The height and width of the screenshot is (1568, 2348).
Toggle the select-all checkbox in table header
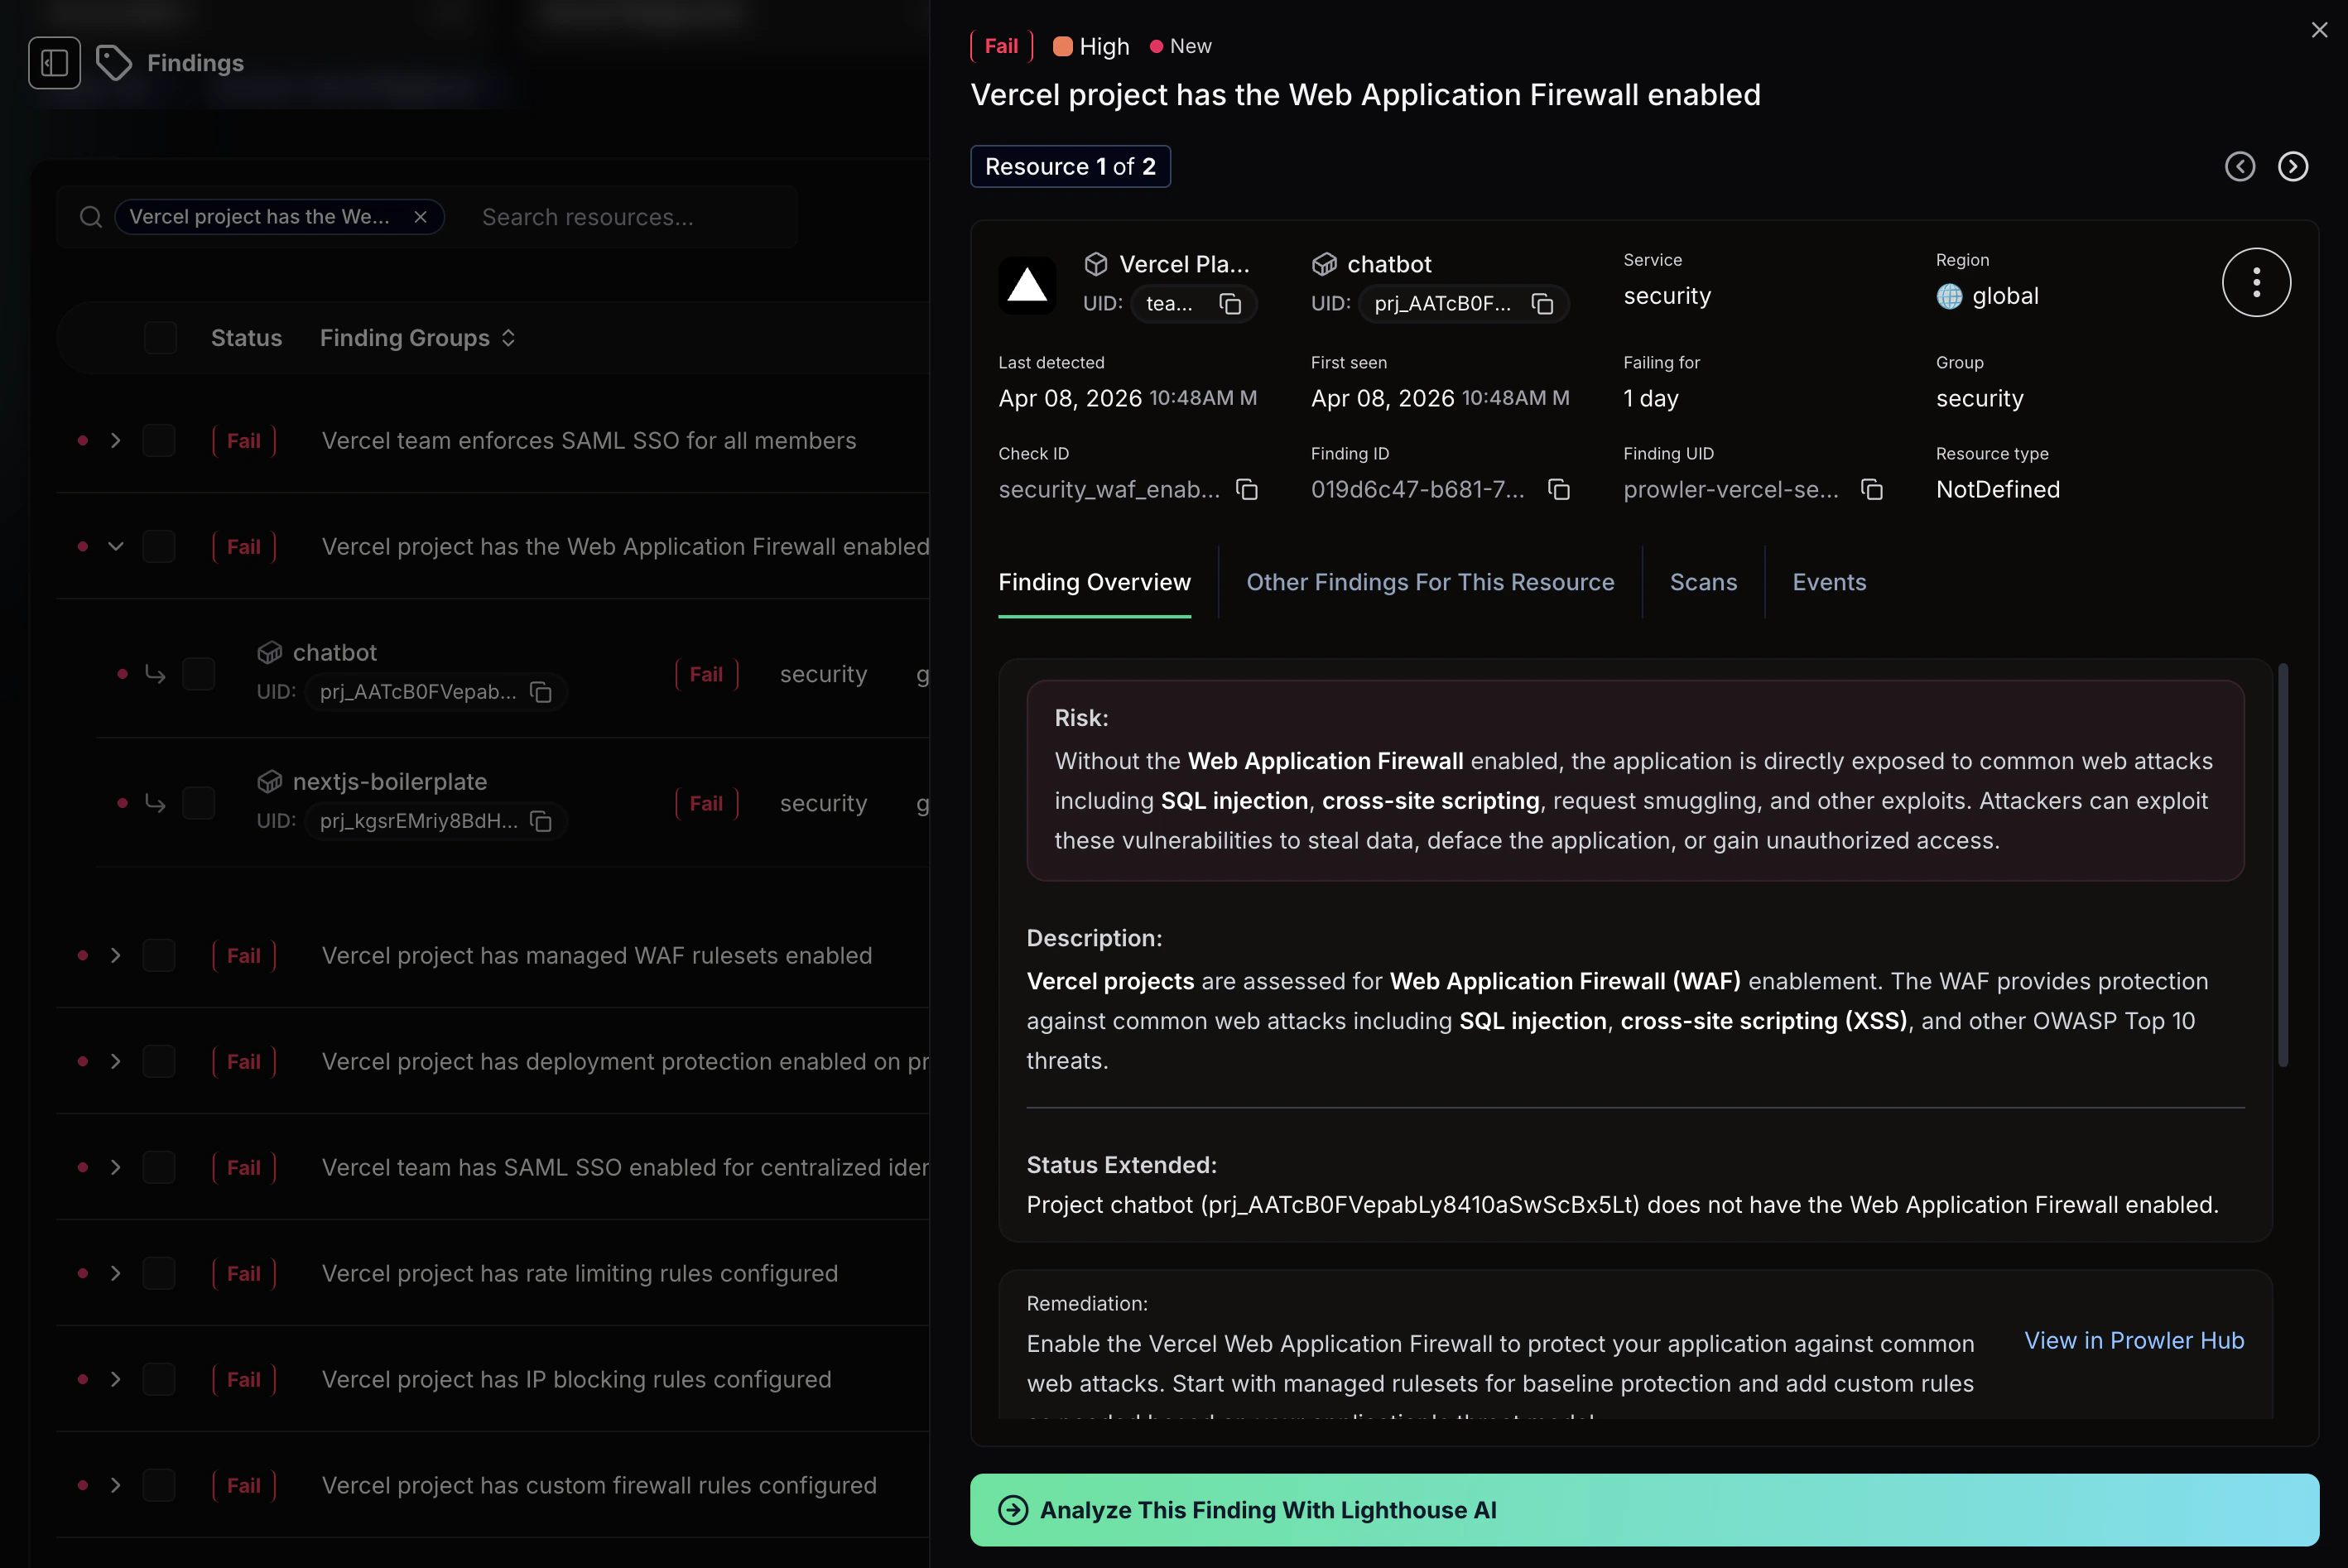[160, 338]
